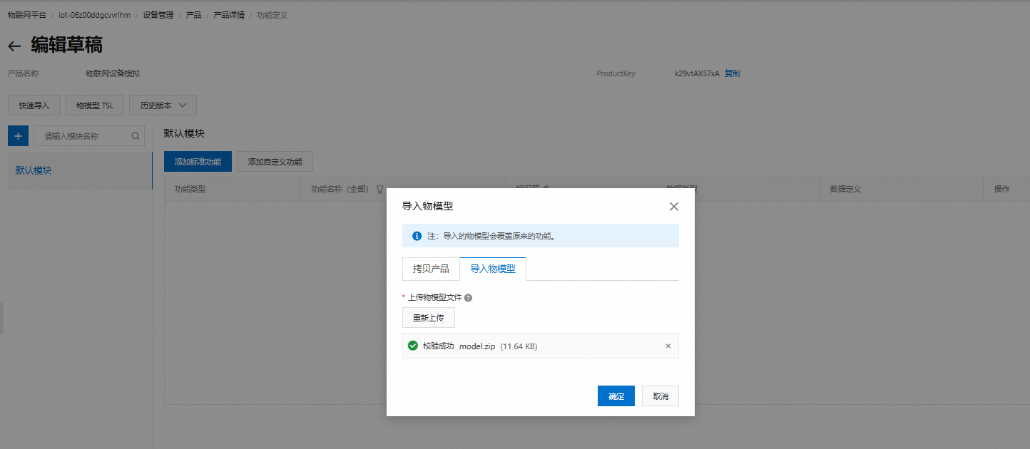The width and height of the screenshot is (1030, 449).
Task: Click the 重新上传 button
Action: coord(428,318)
